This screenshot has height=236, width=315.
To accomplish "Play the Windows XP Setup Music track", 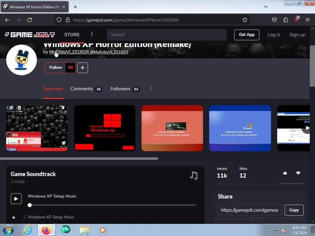I will [16, 199].
